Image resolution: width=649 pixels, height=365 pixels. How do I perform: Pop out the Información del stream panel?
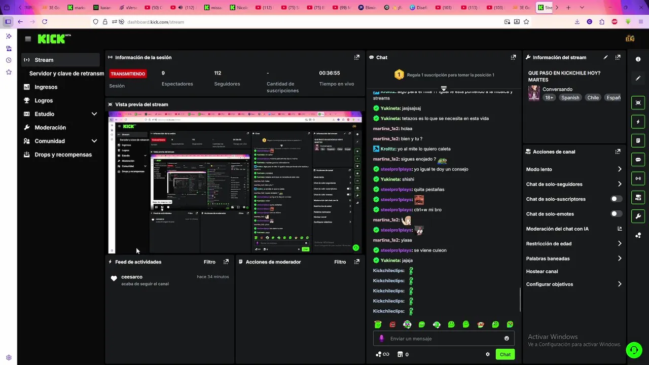point(618,57)
